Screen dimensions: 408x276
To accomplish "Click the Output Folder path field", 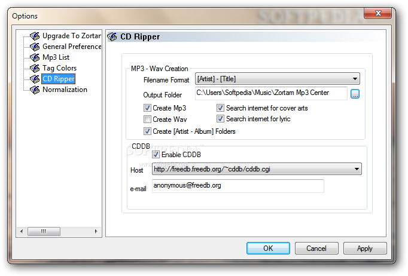I will coord(271,93).
